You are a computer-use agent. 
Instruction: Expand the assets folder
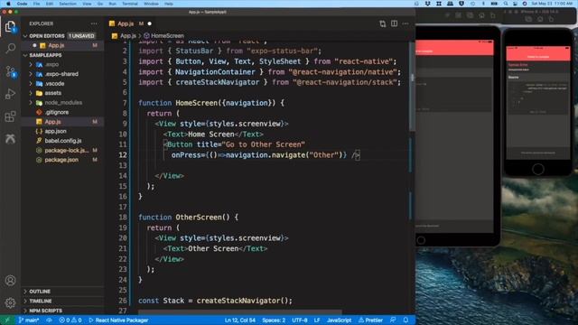[x=52, y=93]
